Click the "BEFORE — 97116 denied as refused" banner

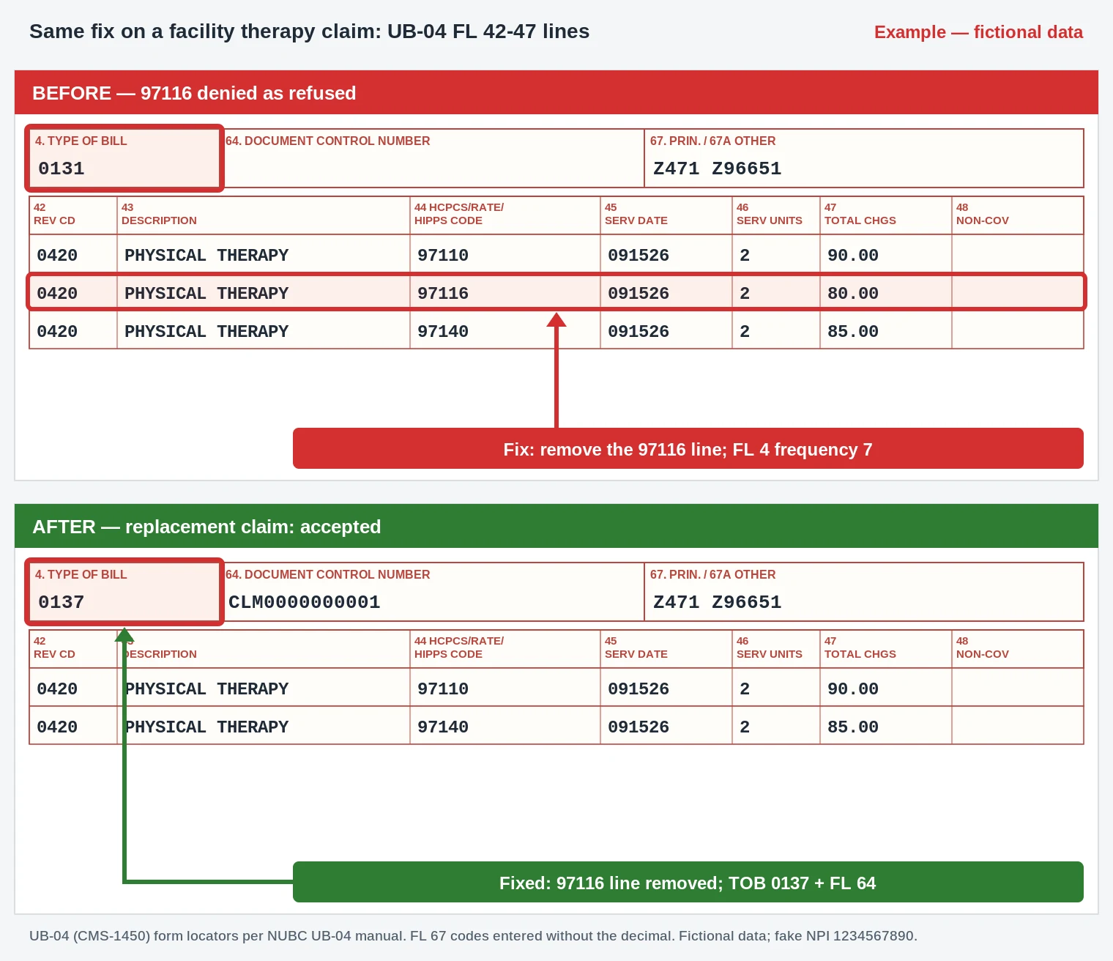click(556, 93)
